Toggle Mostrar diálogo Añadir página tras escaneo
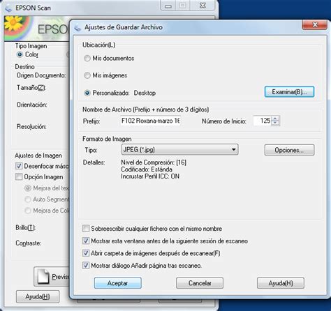331x311 pixels. 86,265
